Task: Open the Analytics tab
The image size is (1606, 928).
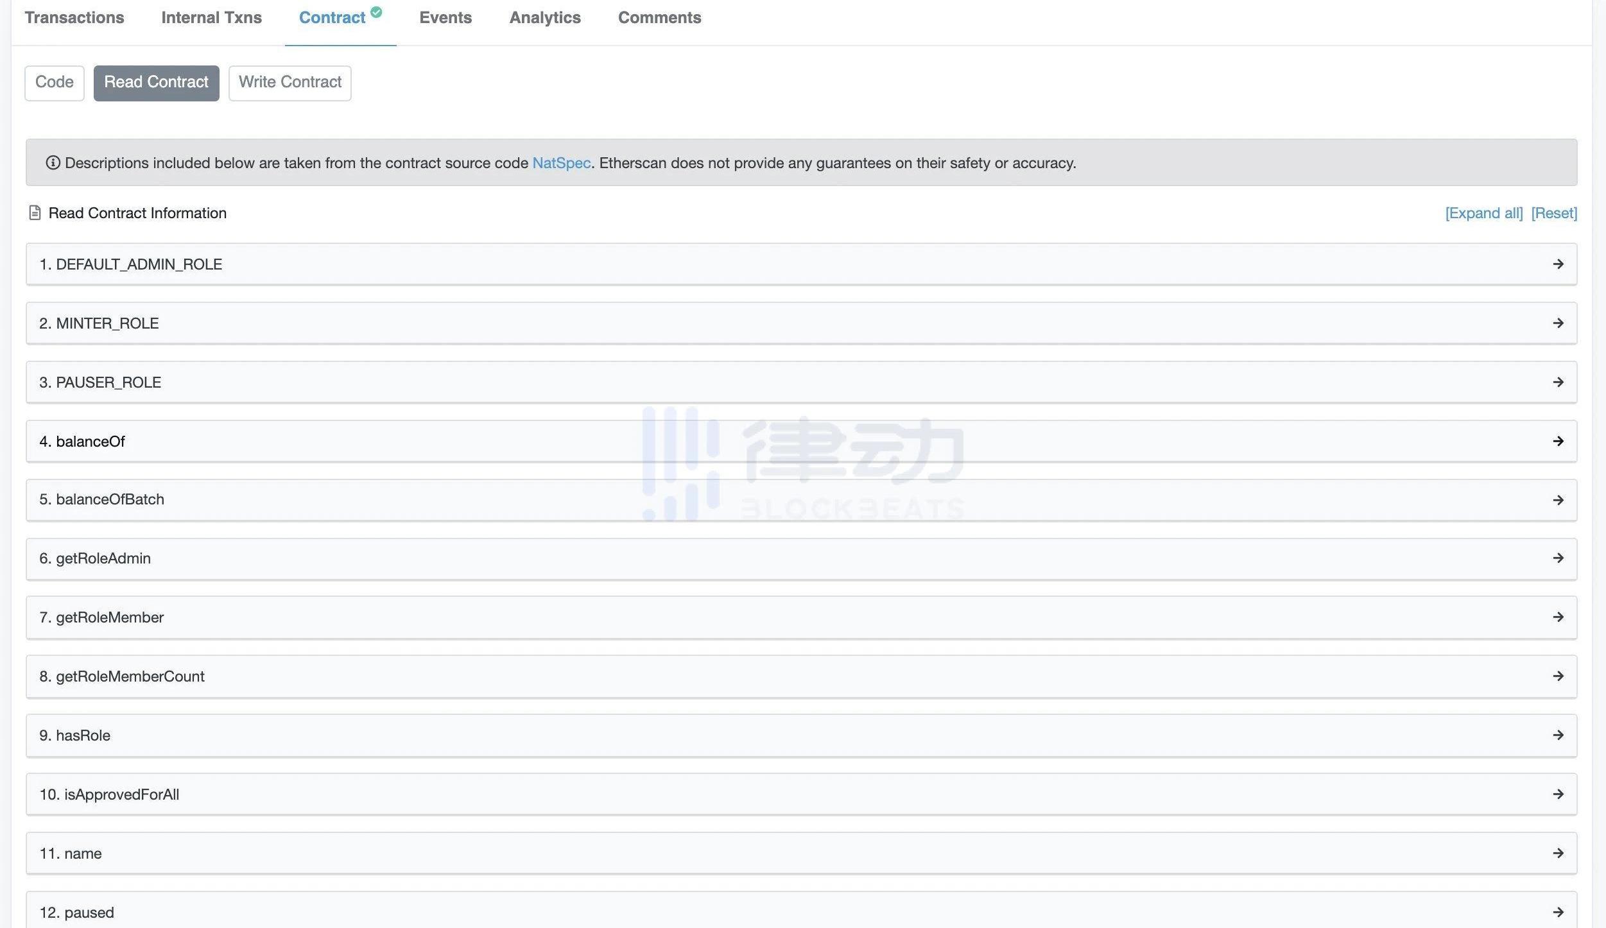Action: point(545,18)
